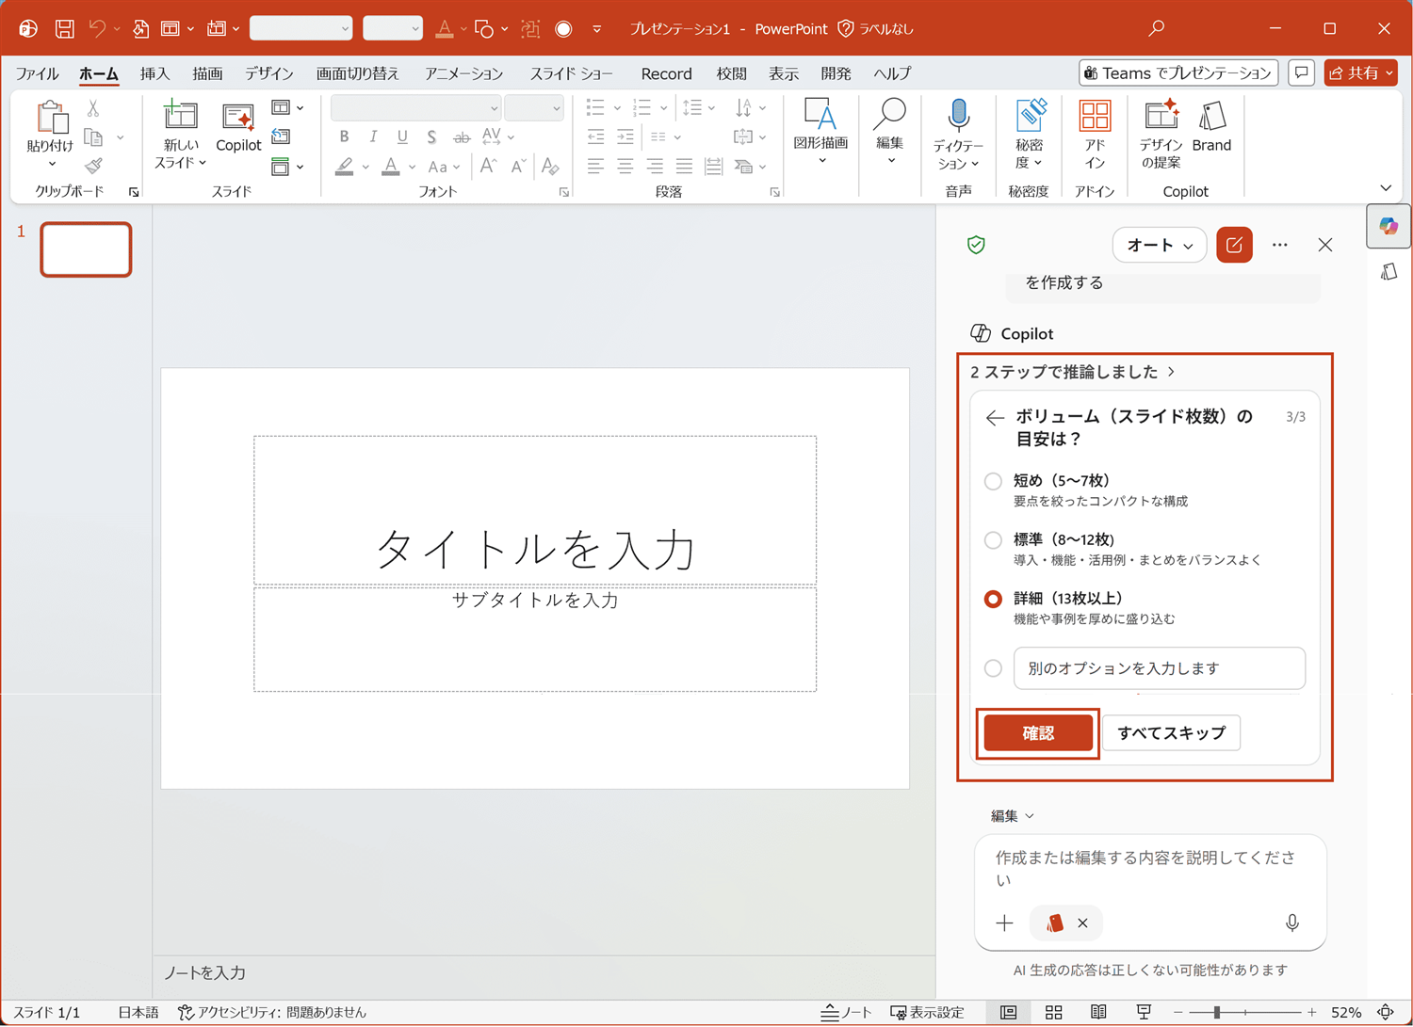Collapse the ribbon with chevron
The height and width of the screenshot is (1027, 1413).
(x=1386, y=188)
